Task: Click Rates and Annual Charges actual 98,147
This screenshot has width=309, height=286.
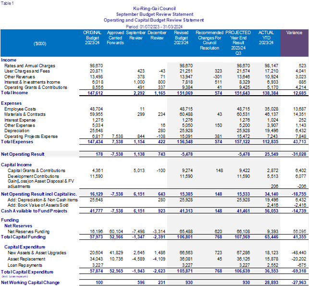Action: pos(272,66)
